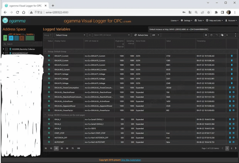This screenshot has width=239, height=163.
Task: Click the blue add OPC UA Server icon
Action: [11, 38]
